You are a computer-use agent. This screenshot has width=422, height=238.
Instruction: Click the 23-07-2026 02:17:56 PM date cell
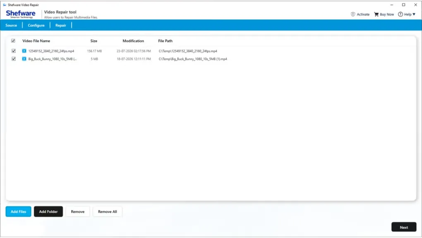point(134,51)
